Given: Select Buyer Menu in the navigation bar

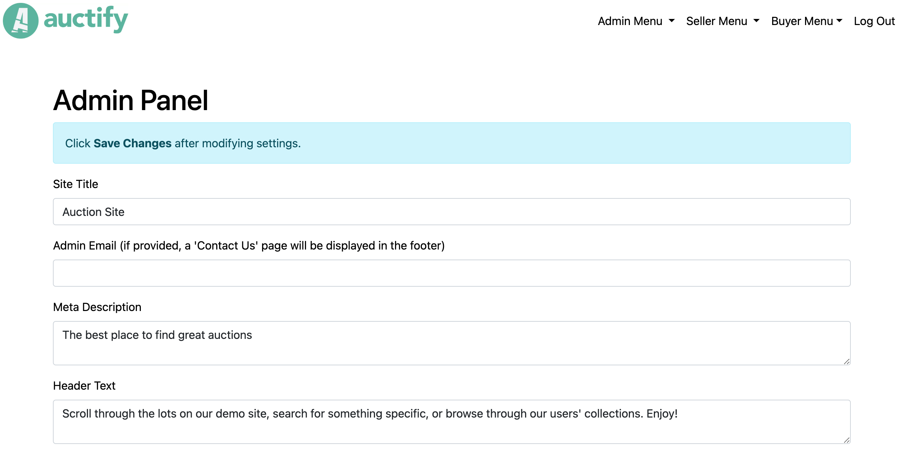Looking at the screenshot, I should point(802,21).
